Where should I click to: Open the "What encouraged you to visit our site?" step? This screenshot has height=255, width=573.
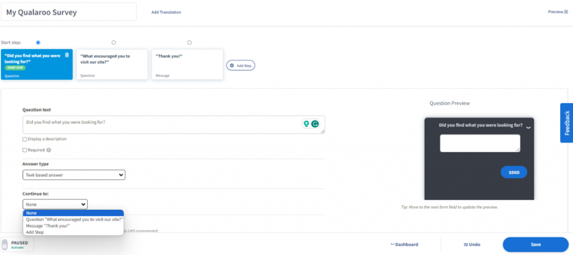pyautogui.click(x=112, y=65)
